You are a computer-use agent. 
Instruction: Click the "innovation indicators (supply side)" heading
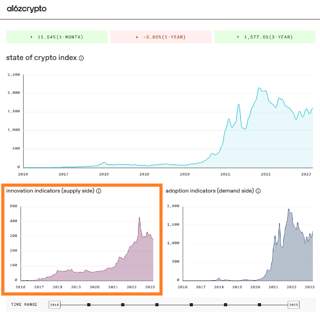(x=50, y=191)
